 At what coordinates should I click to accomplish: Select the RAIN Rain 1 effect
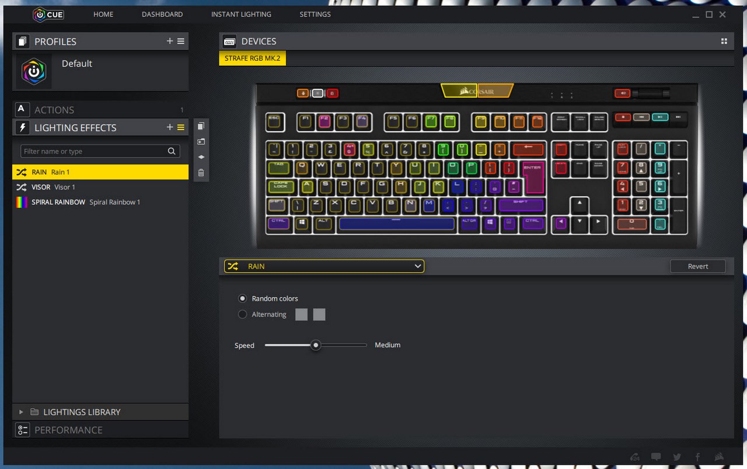(x=100, y=172)
